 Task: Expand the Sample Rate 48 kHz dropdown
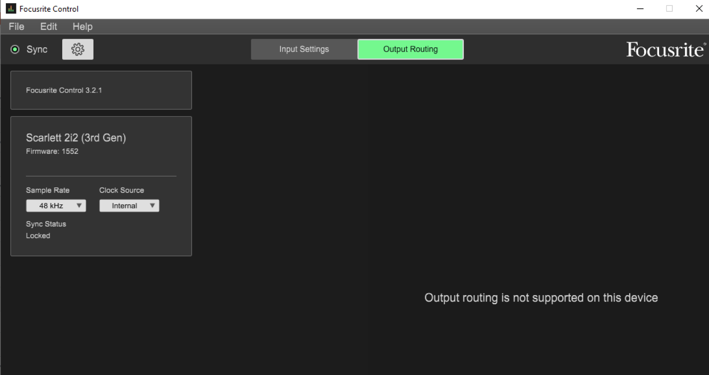(x=56, y=206)
